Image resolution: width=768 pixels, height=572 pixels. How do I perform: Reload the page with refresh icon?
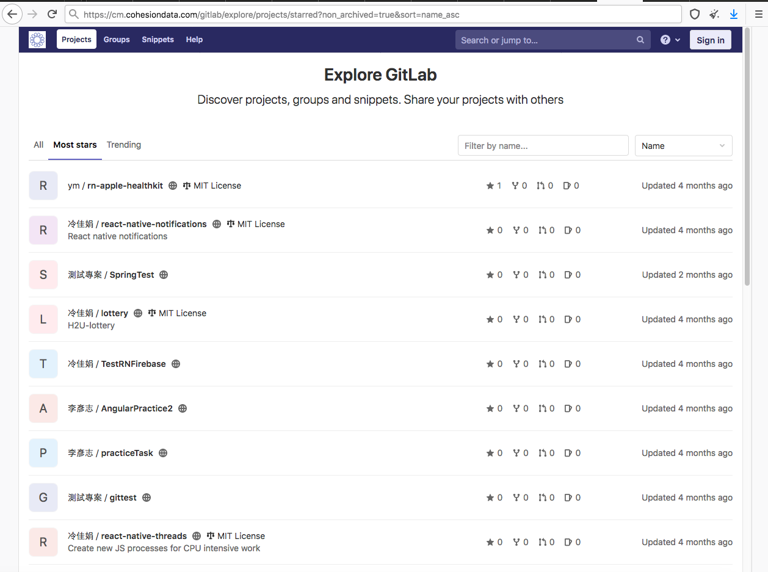53,14
